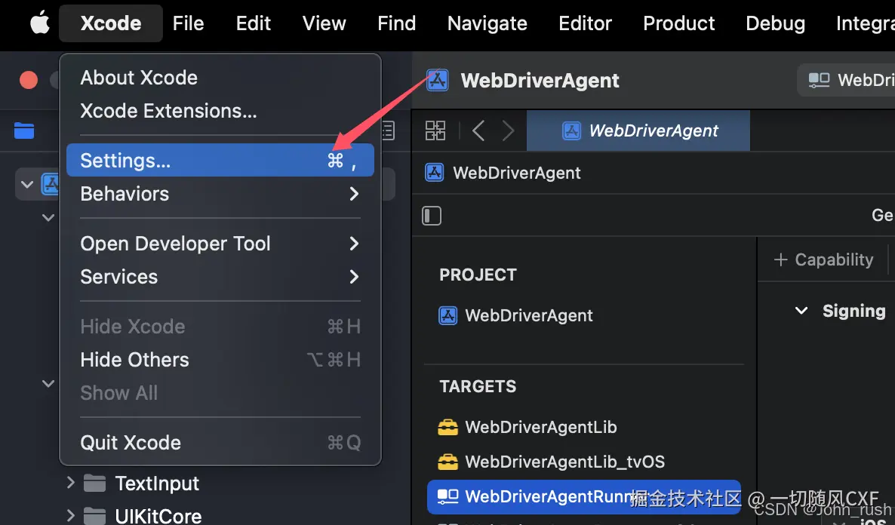Collapse the Signing section

point(801,311)
